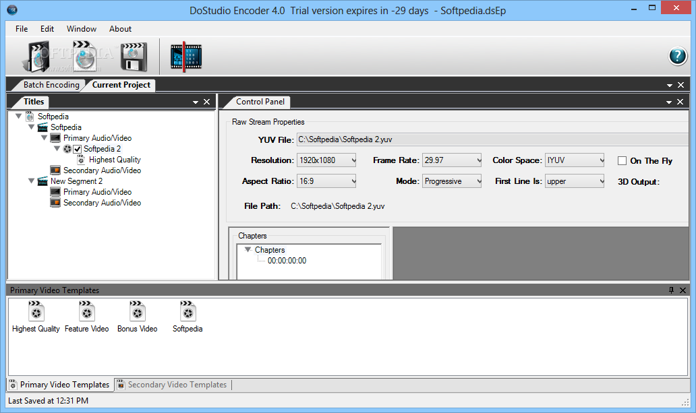Select the Highest Quality tree item label
696x413 pixels.
click(x=115, y=160)
